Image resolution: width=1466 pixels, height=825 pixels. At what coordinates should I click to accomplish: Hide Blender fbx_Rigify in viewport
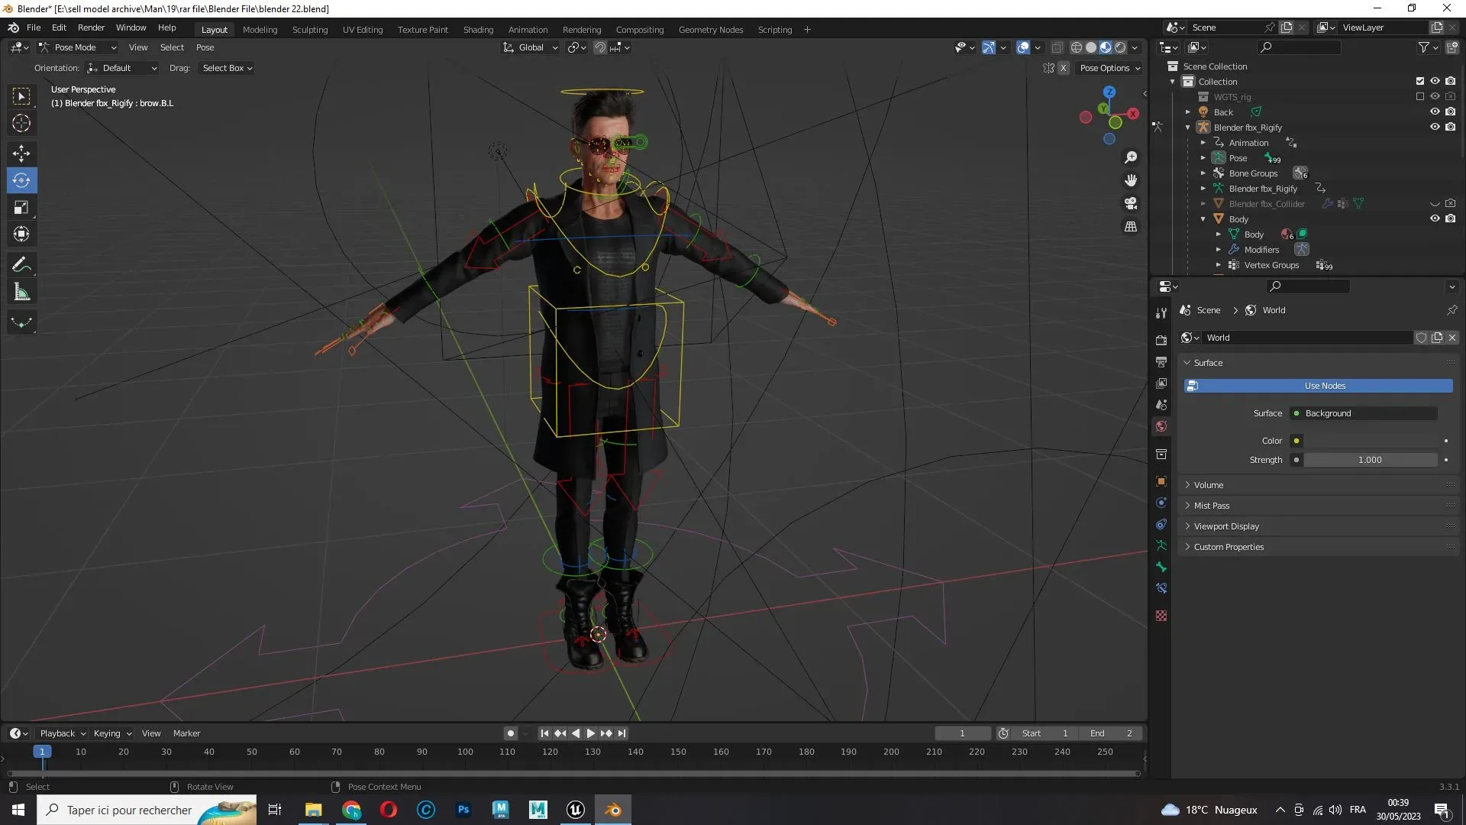click(x=1435, y=127)
